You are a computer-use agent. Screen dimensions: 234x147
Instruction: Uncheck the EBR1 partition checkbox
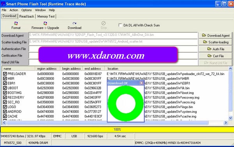click(x=5, y=83)
